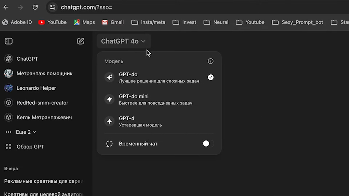Open the Sexy_Prompt_bot bookmarks folder
Image resolution: width=349 pixels, height=196 pixels.
(x=298, y=22)
